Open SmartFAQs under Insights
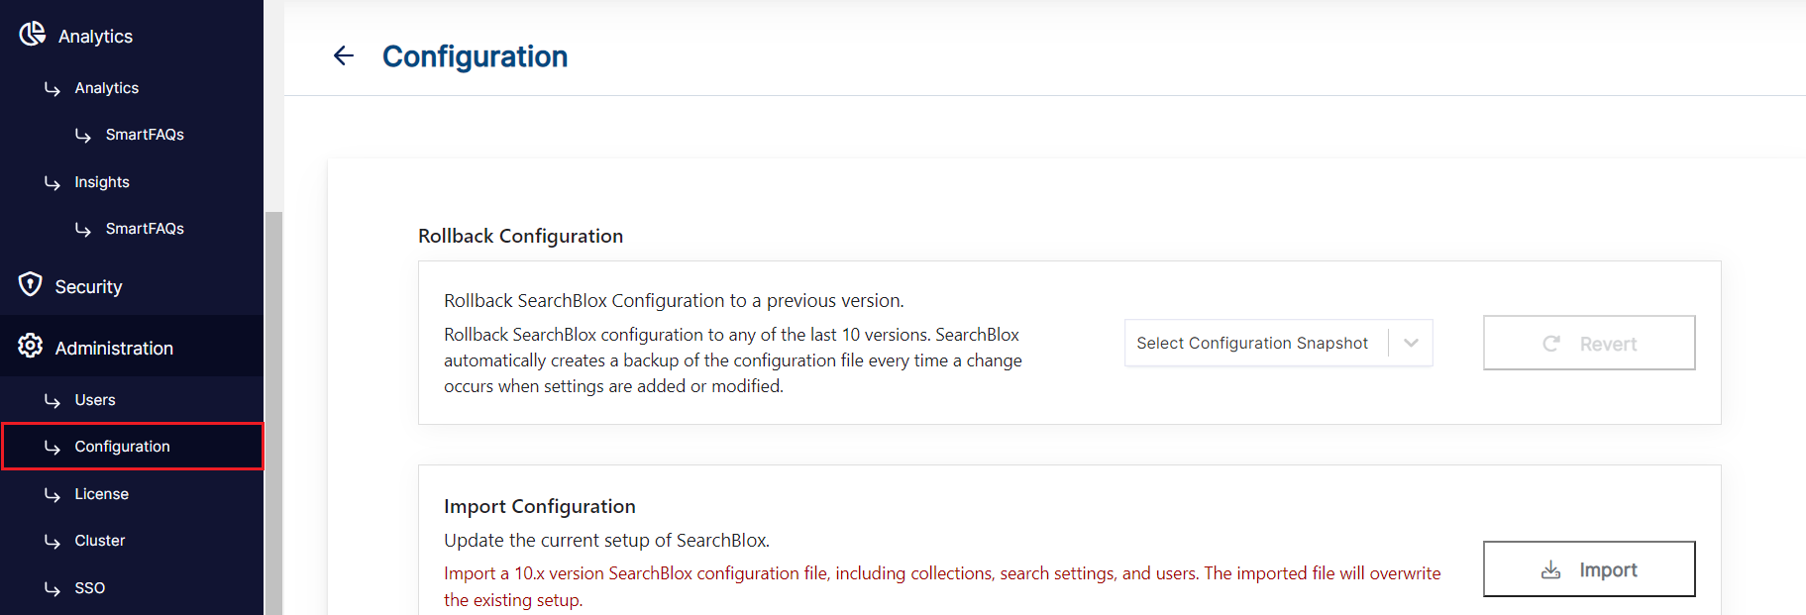Screen dimensions: 1806x615 145,229
